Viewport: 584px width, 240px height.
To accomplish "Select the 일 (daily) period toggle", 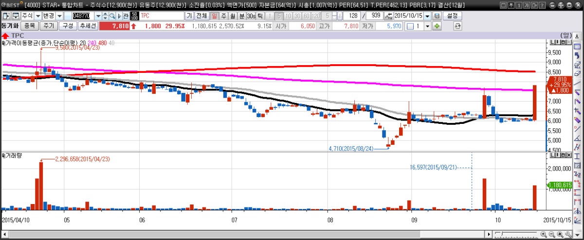I will (214, 16).
